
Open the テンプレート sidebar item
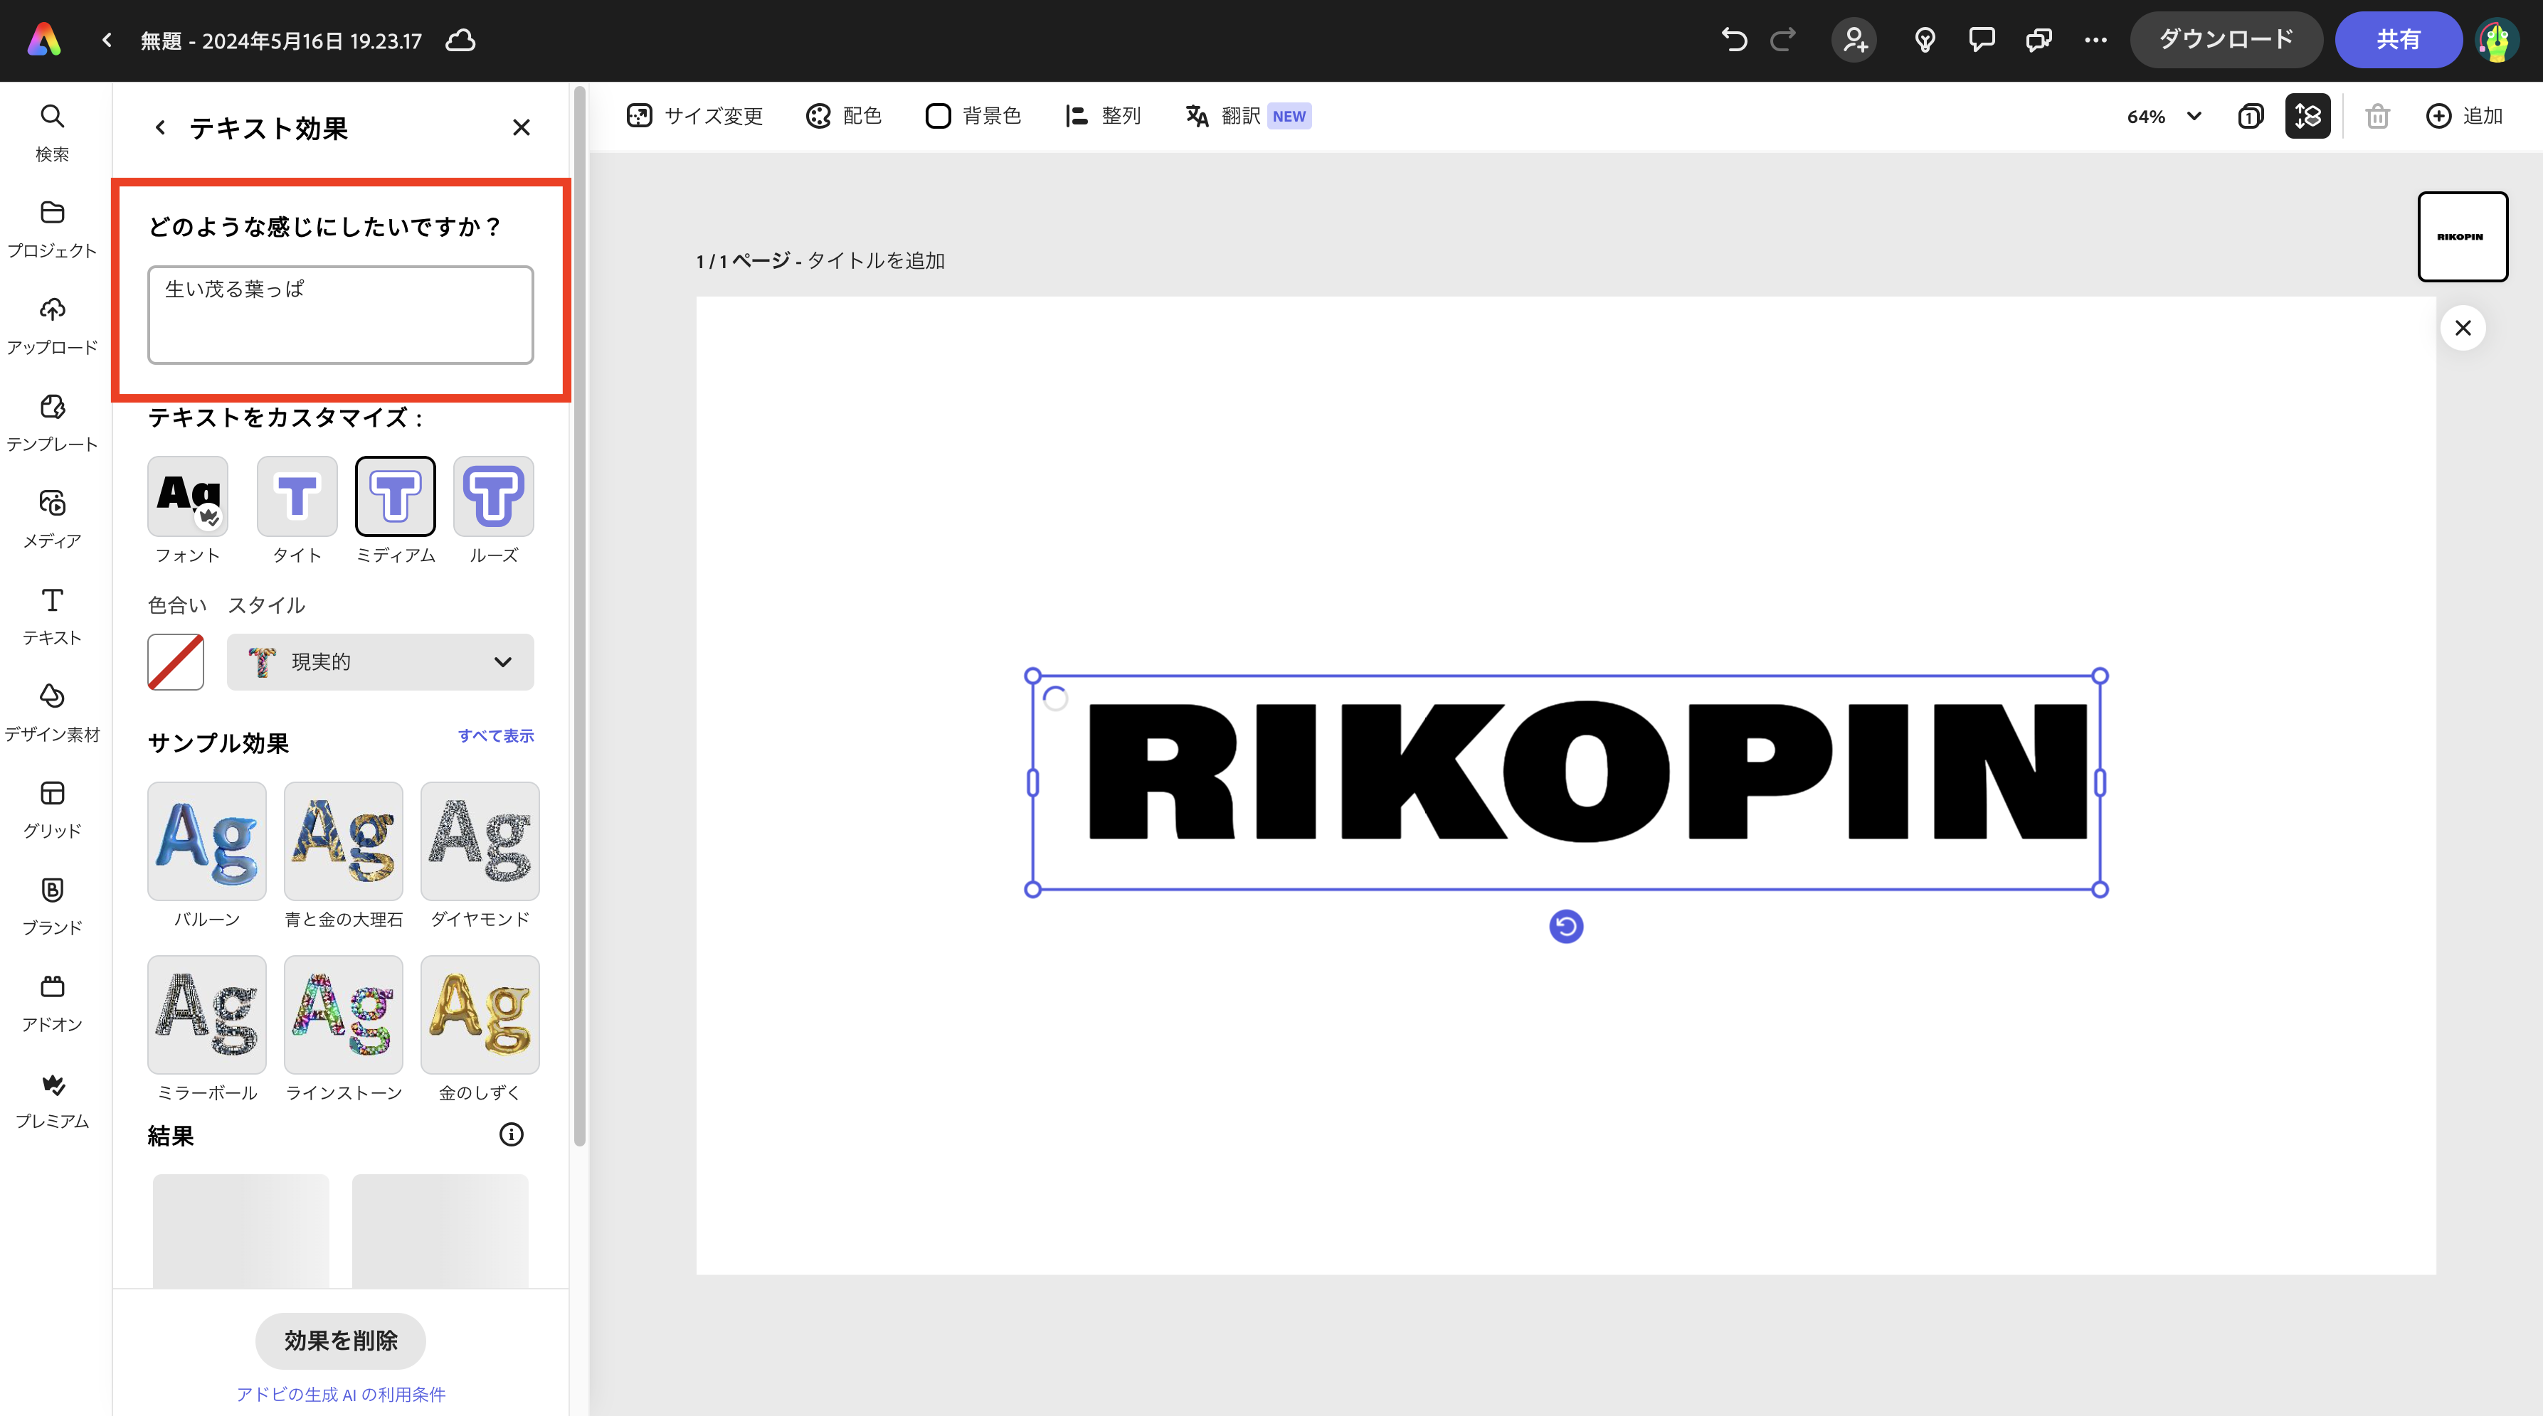[x=53, y=422]
